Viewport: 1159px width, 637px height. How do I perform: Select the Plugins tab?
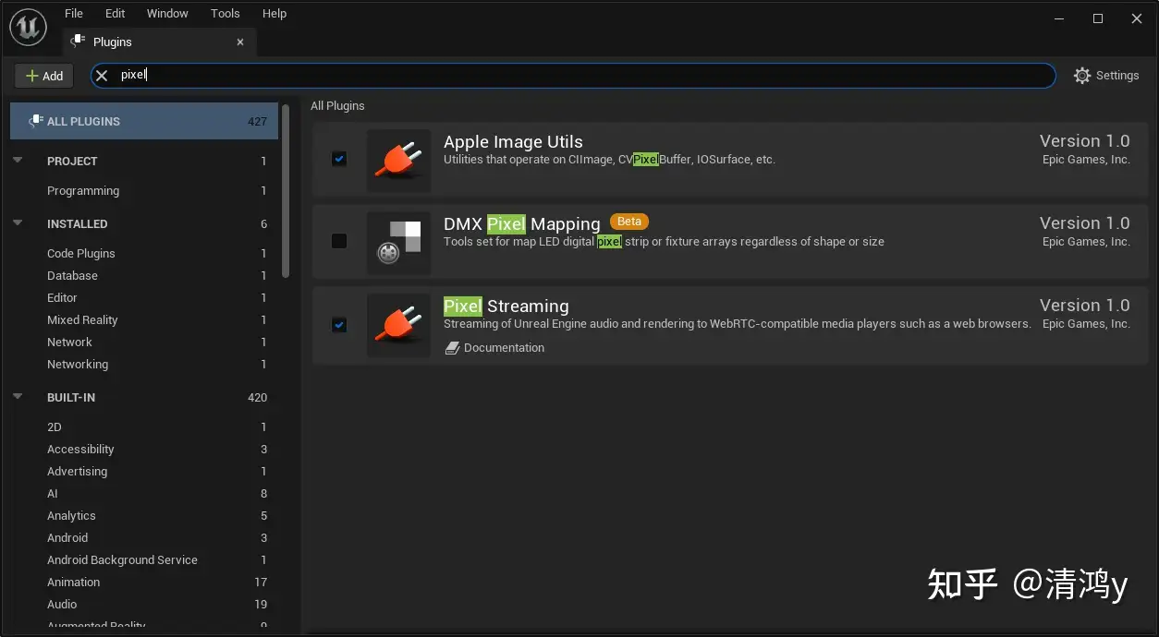(159, 42)
